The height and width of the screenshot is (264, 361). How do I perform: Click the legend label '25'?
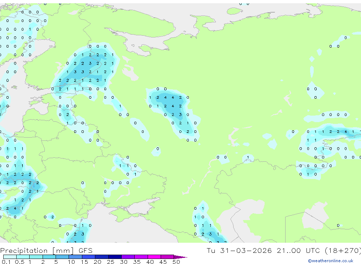coord(111,262)
